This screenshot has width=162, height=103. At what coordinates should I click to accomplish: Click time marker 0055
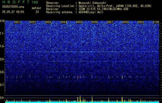(x=79, y=22)
